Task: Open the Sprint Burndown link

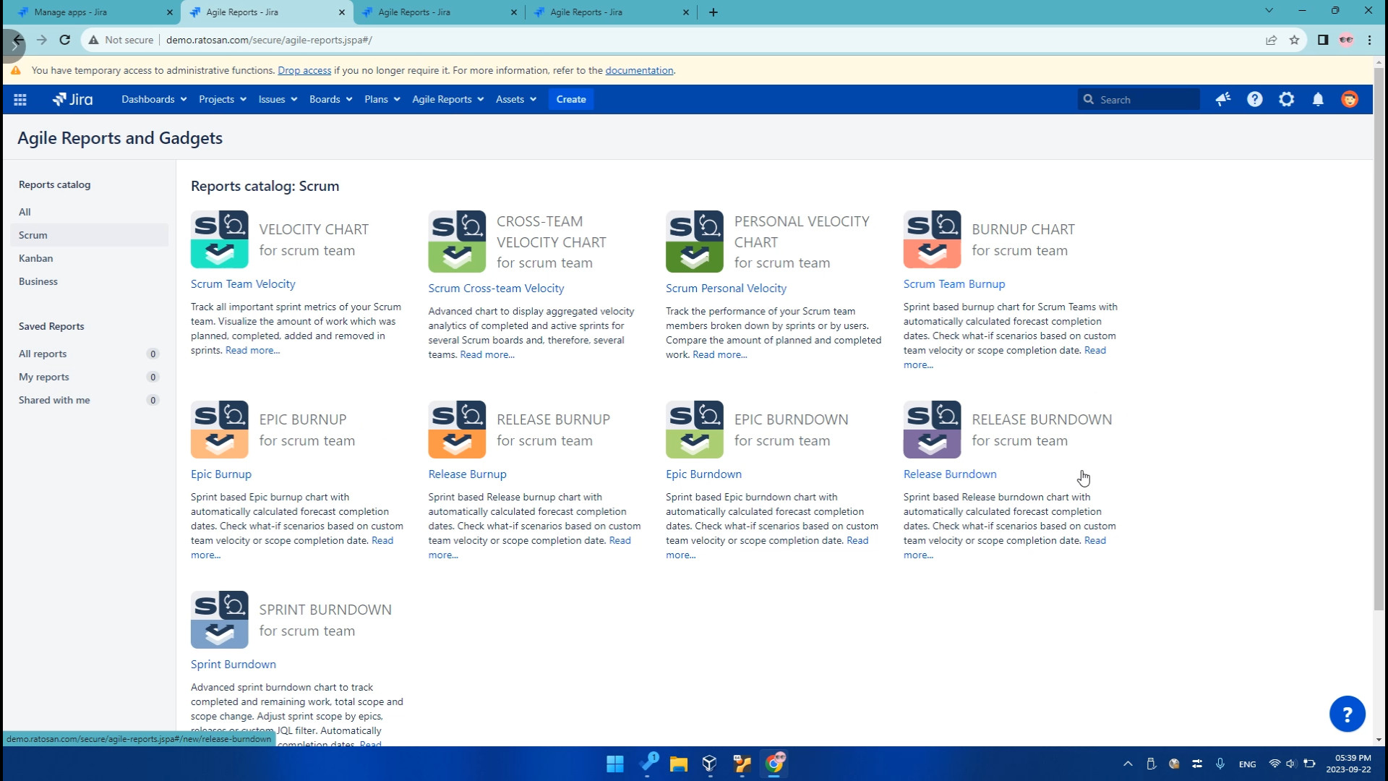Action: 234,665
